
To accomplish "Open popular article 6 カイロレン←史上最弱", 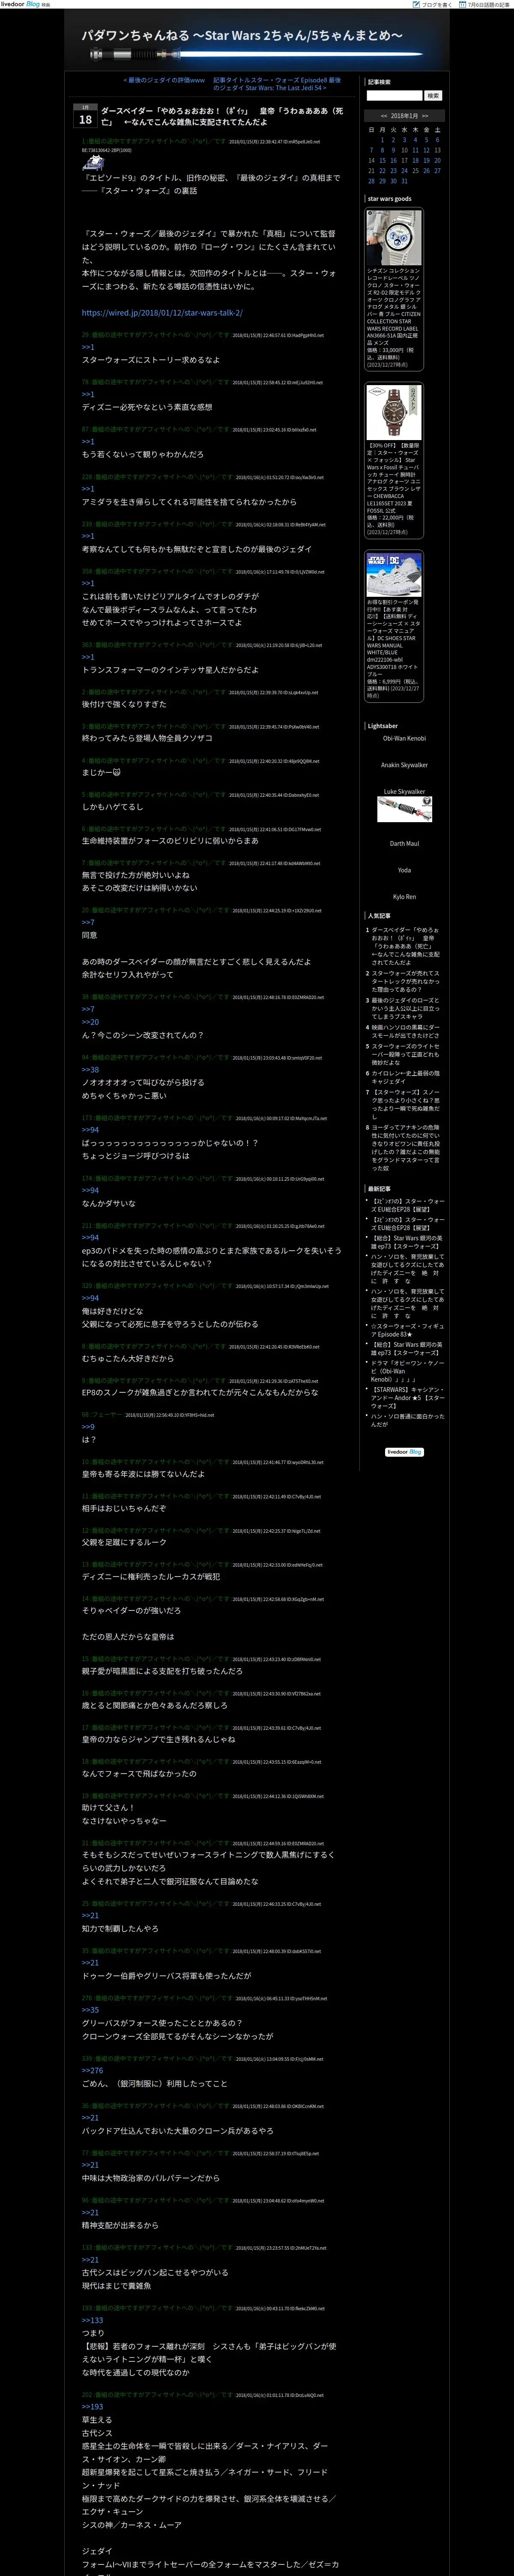I will [x=405, y=1077].
